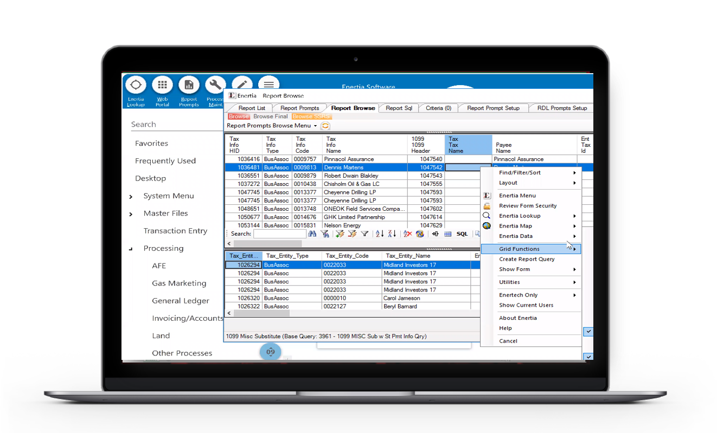Click the round 09 bubble at bottom

(x=271, y=352)
